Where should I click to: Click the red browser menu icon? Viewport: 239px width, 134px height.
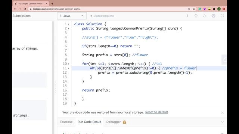tap(224, 9)
